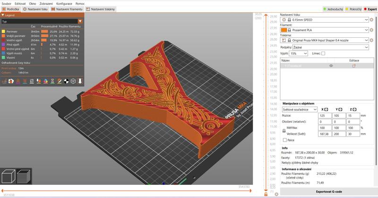Image resolution: width=378 pixels, height=198 pixels.
Task: Click the center of gravity legend icon
Action: [x=66, y=81]
